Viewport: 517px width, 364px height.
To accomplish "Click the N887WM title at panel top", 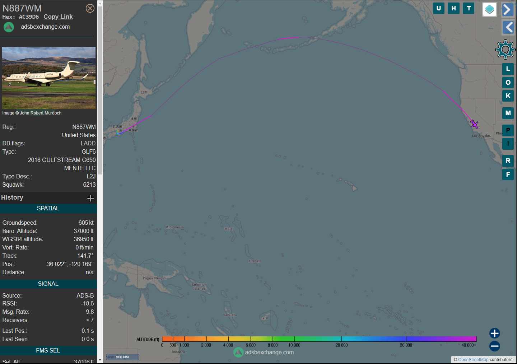I will coord(22,8).
